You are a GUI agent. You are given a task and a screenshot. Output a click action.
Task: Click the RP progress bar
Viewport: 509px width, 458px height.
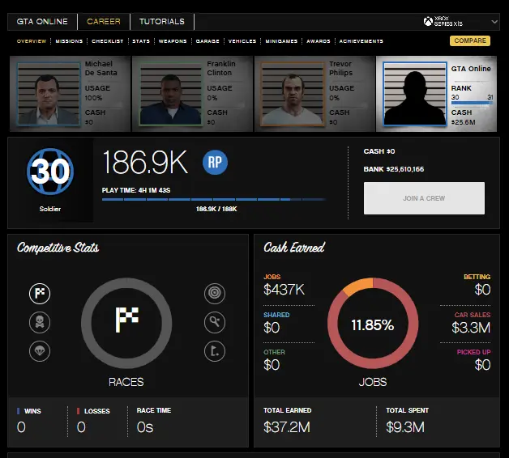point(214,199)
